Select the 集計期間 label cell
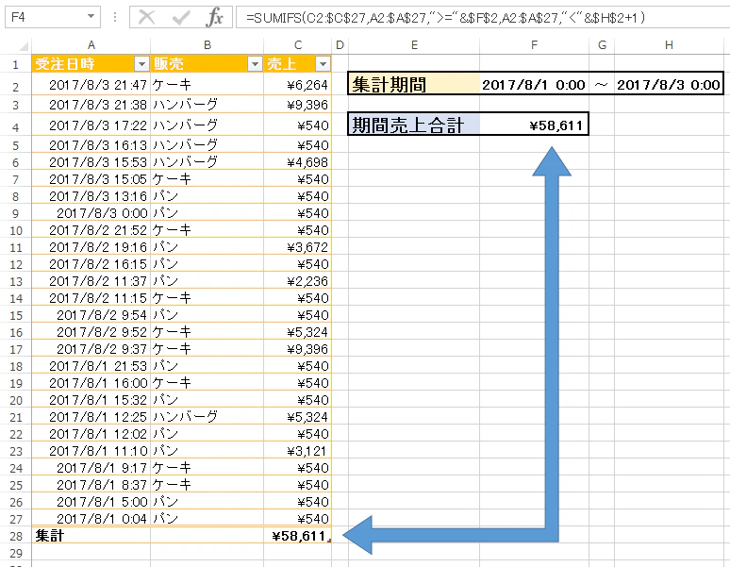730x567 pixels. 414,84
